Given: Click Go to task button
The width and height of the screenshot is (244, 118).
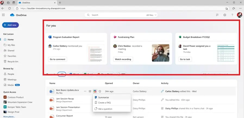Looking at the screenshot, I should (x=185, y=59).
